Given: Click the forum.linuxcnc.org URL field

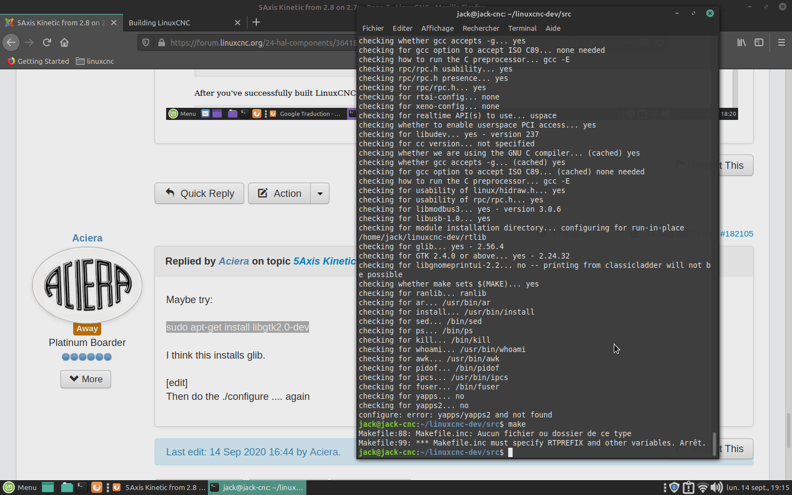Looking at the screenshot, I should (263, 42).
